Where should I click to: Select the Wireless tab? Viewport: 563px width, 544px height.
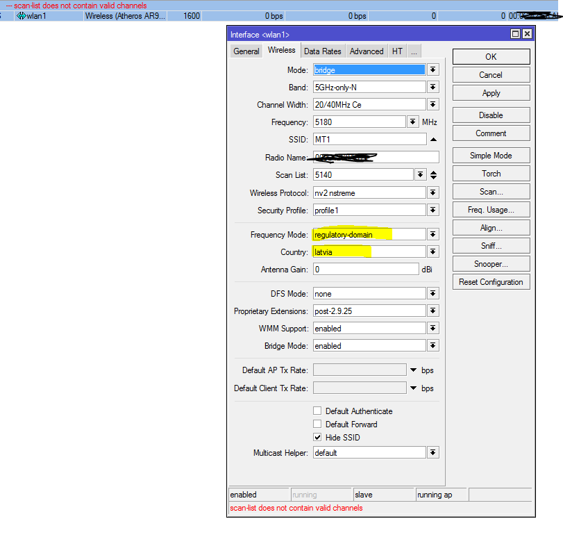(282, 50)
